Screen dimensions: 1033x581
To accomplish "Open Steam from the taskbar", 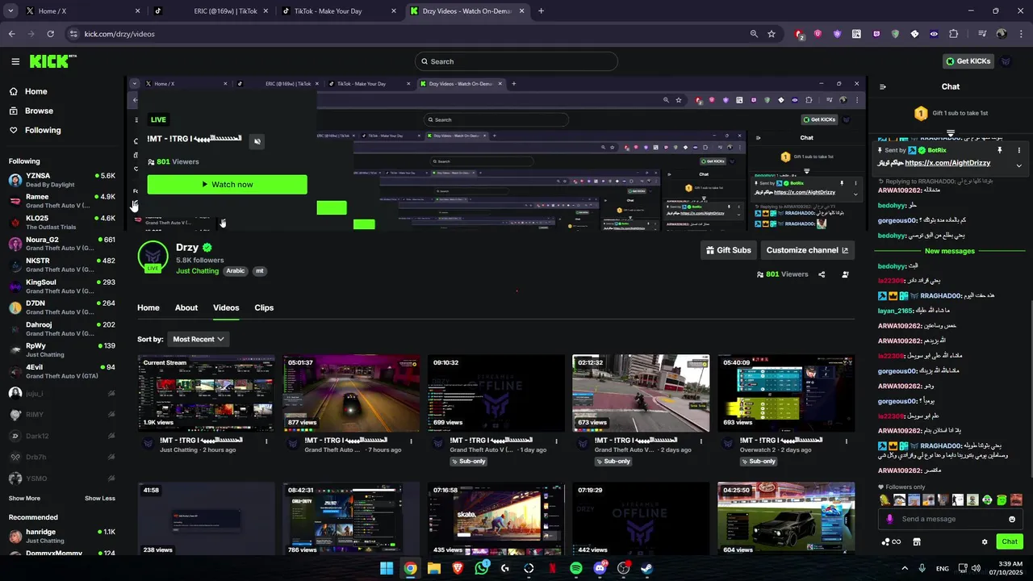I will tap(647, 568).
